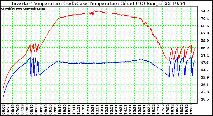This screenshot has width=213, height=116.
Task: Click the 06:49 time label
Action: pyautogui.click(x=13, y=110)
